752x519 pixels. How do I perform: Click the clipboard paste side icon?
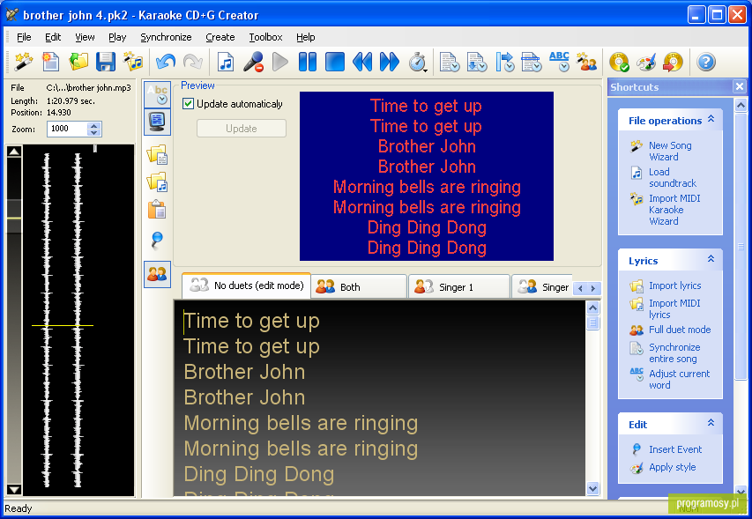tap(157, 210)
